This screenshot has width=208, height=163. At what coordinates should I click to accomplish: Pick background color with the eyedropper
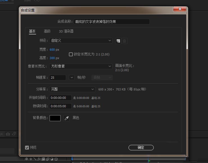67,118
